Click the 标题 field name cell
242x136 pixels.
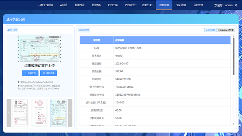pos(96,48)
